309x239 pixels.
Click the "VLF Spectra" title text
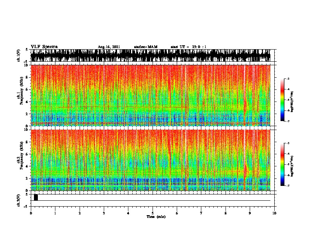pyautogui.click(x=44, y=47)
